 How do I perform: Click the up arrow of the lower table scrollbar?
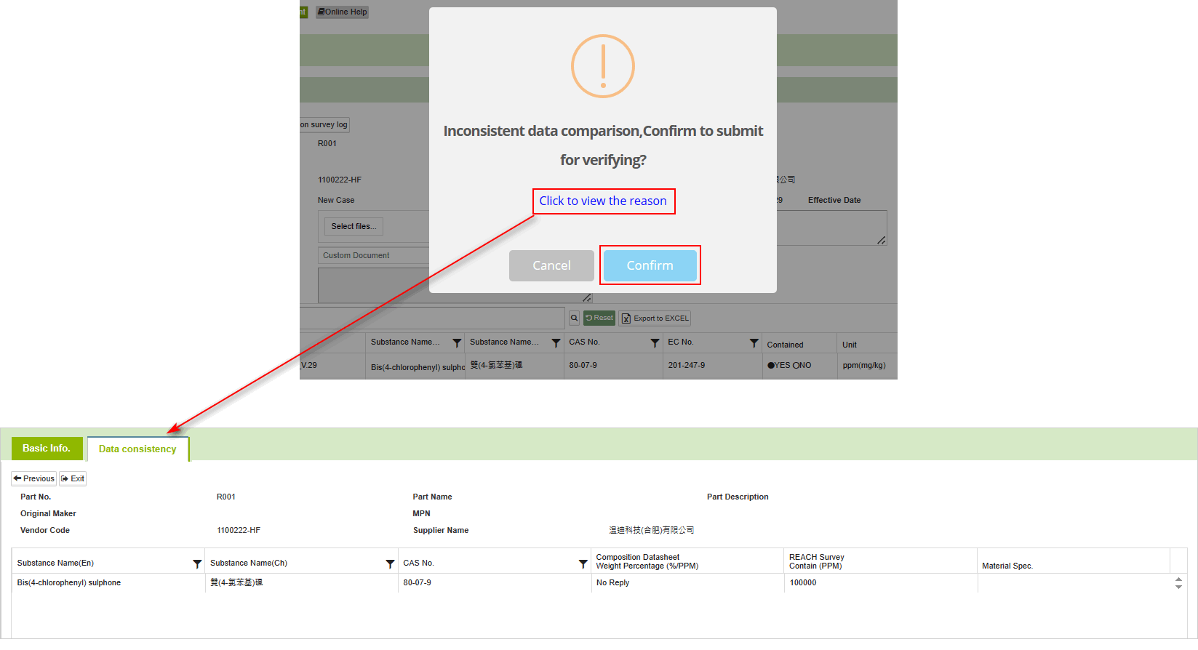point(1178,579)
